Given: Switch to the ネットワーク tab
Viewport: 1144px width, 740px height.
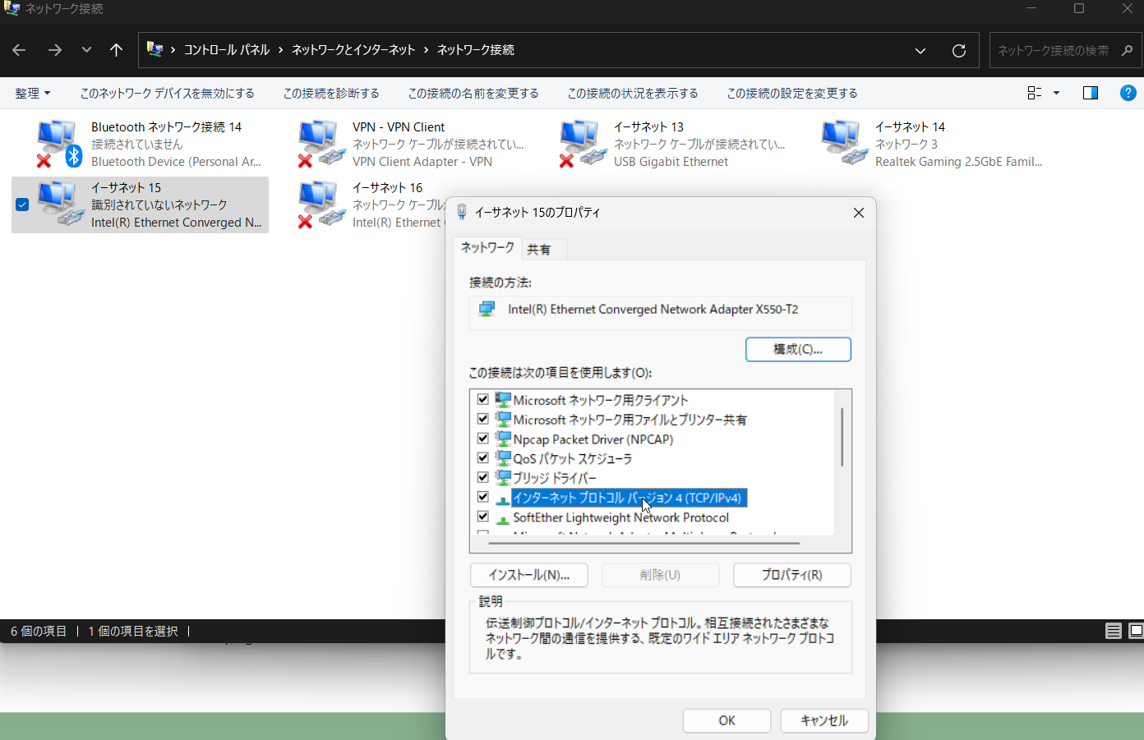Looking at the screenshot, I should tap(487, 248).
